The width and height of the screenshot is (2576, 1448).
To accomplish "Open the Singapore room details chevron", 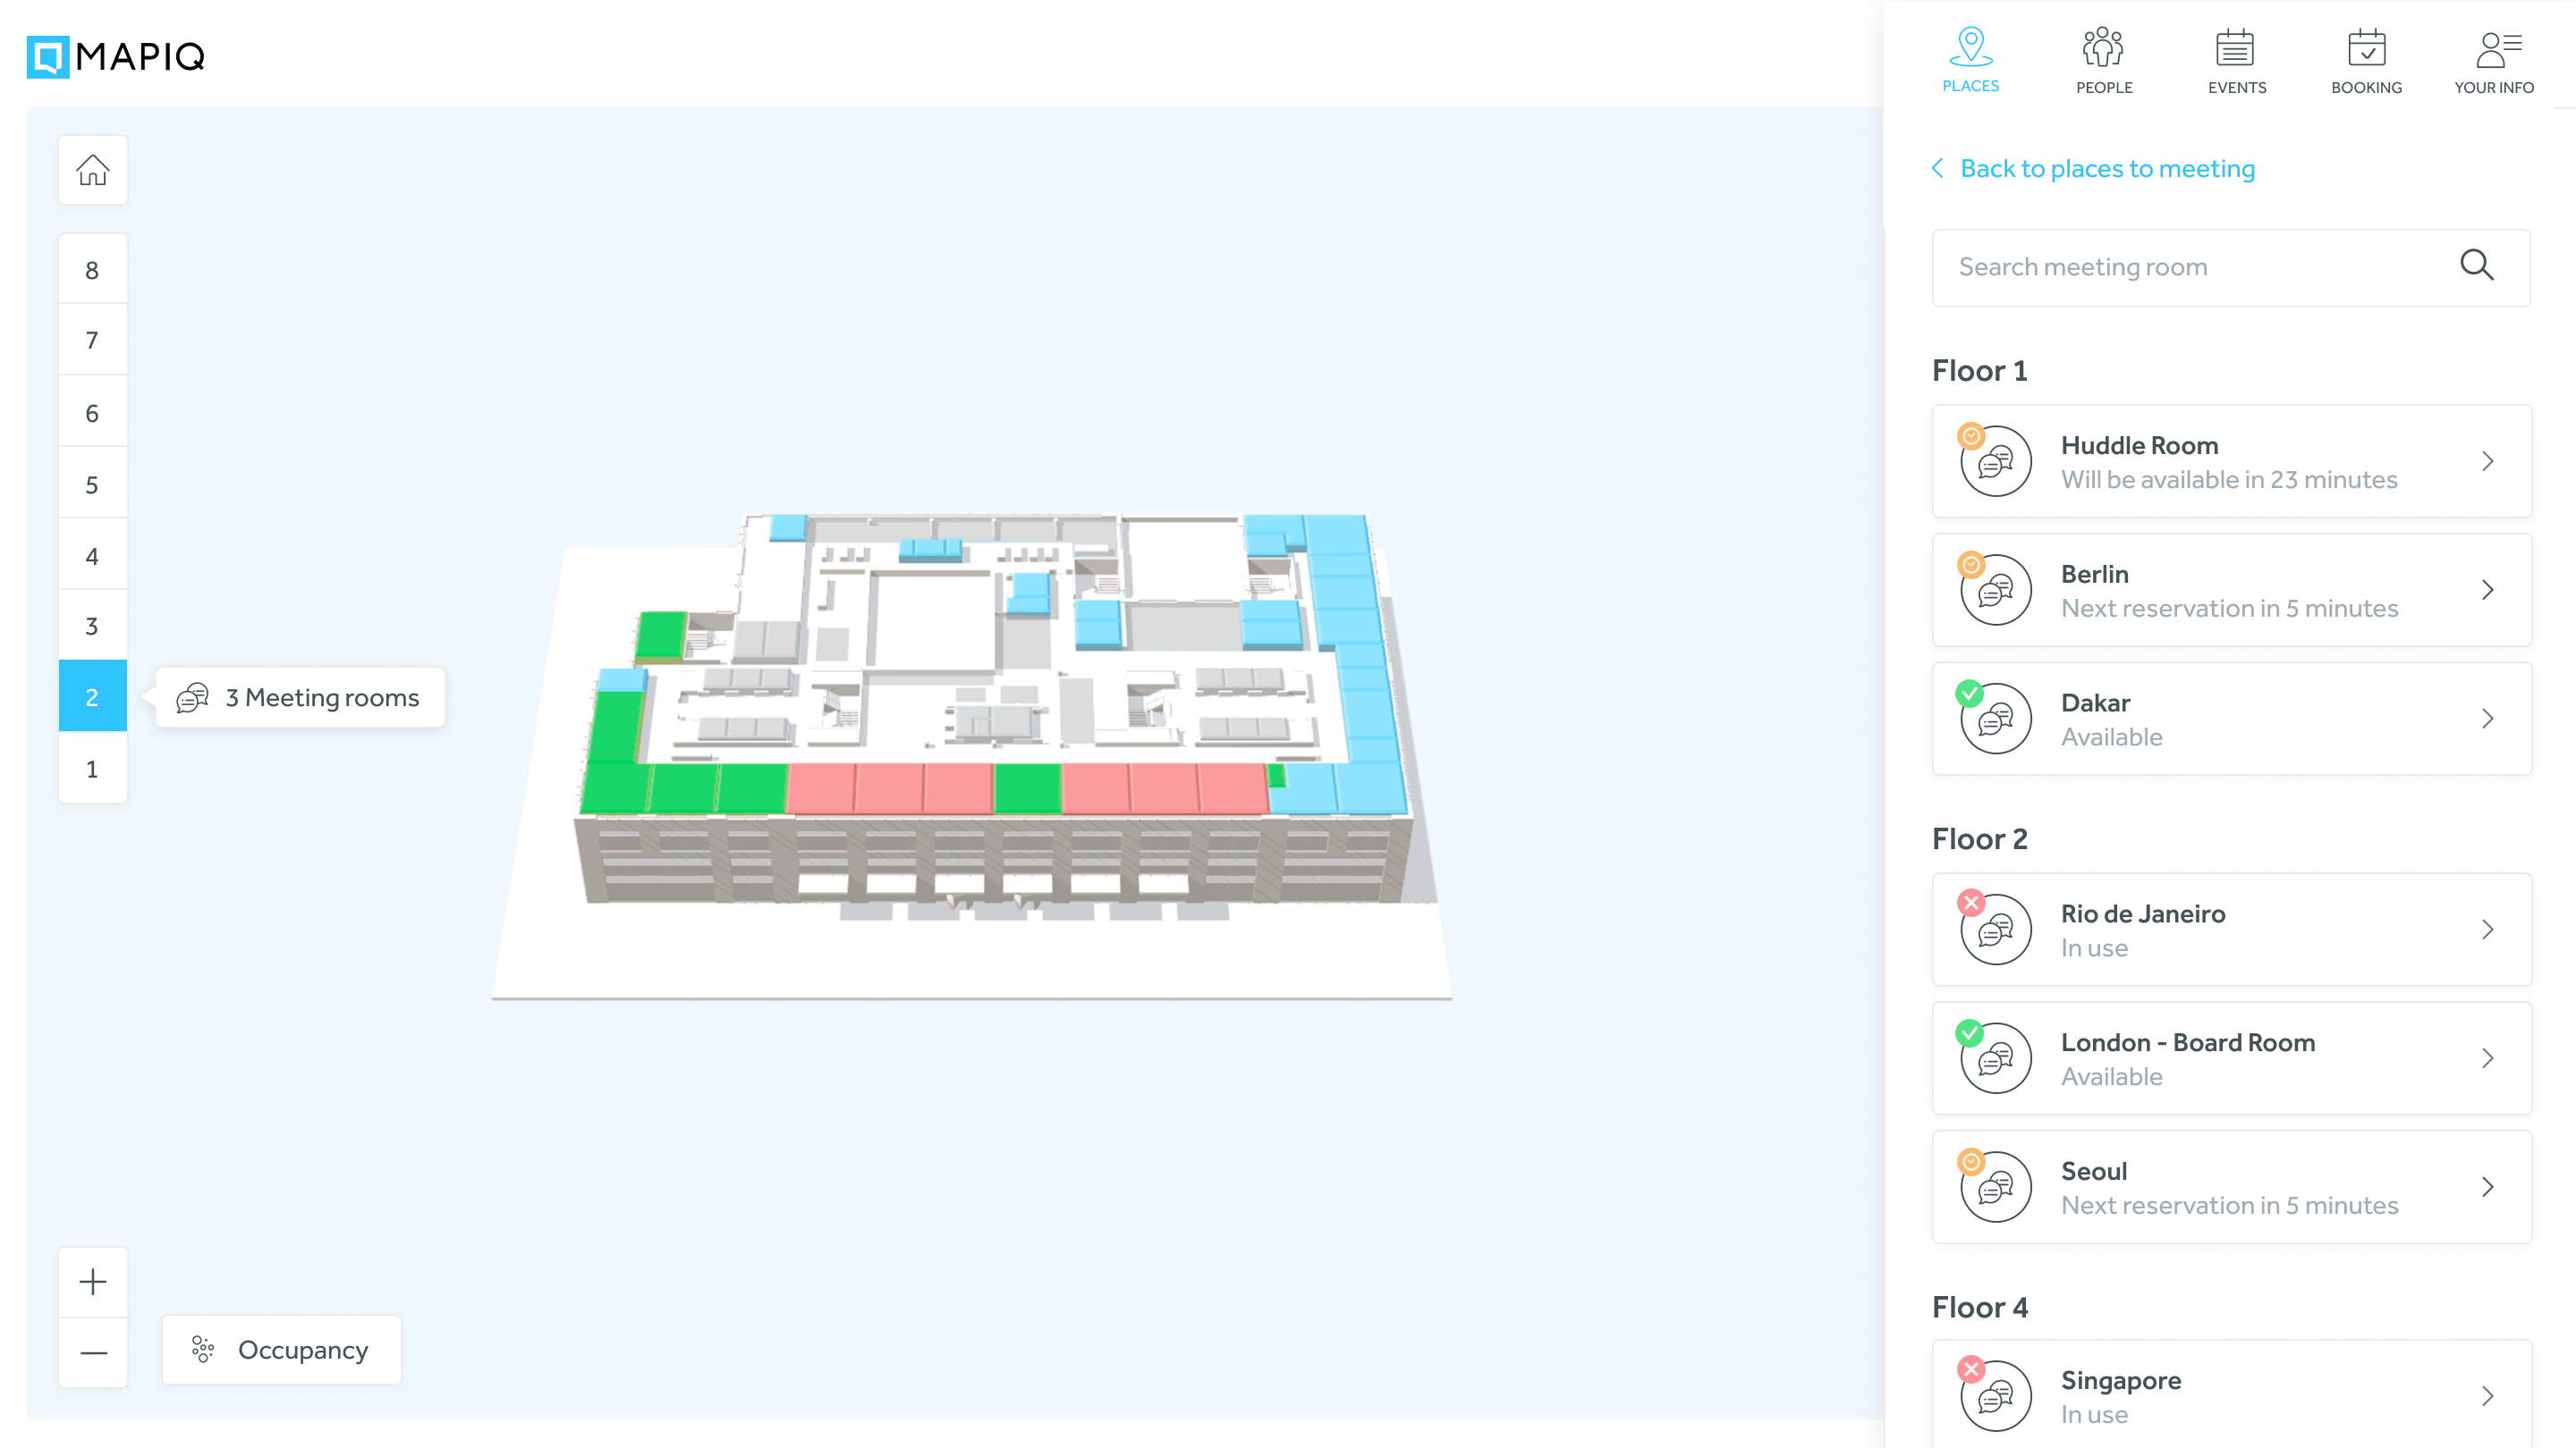I will point(2487,1397).
